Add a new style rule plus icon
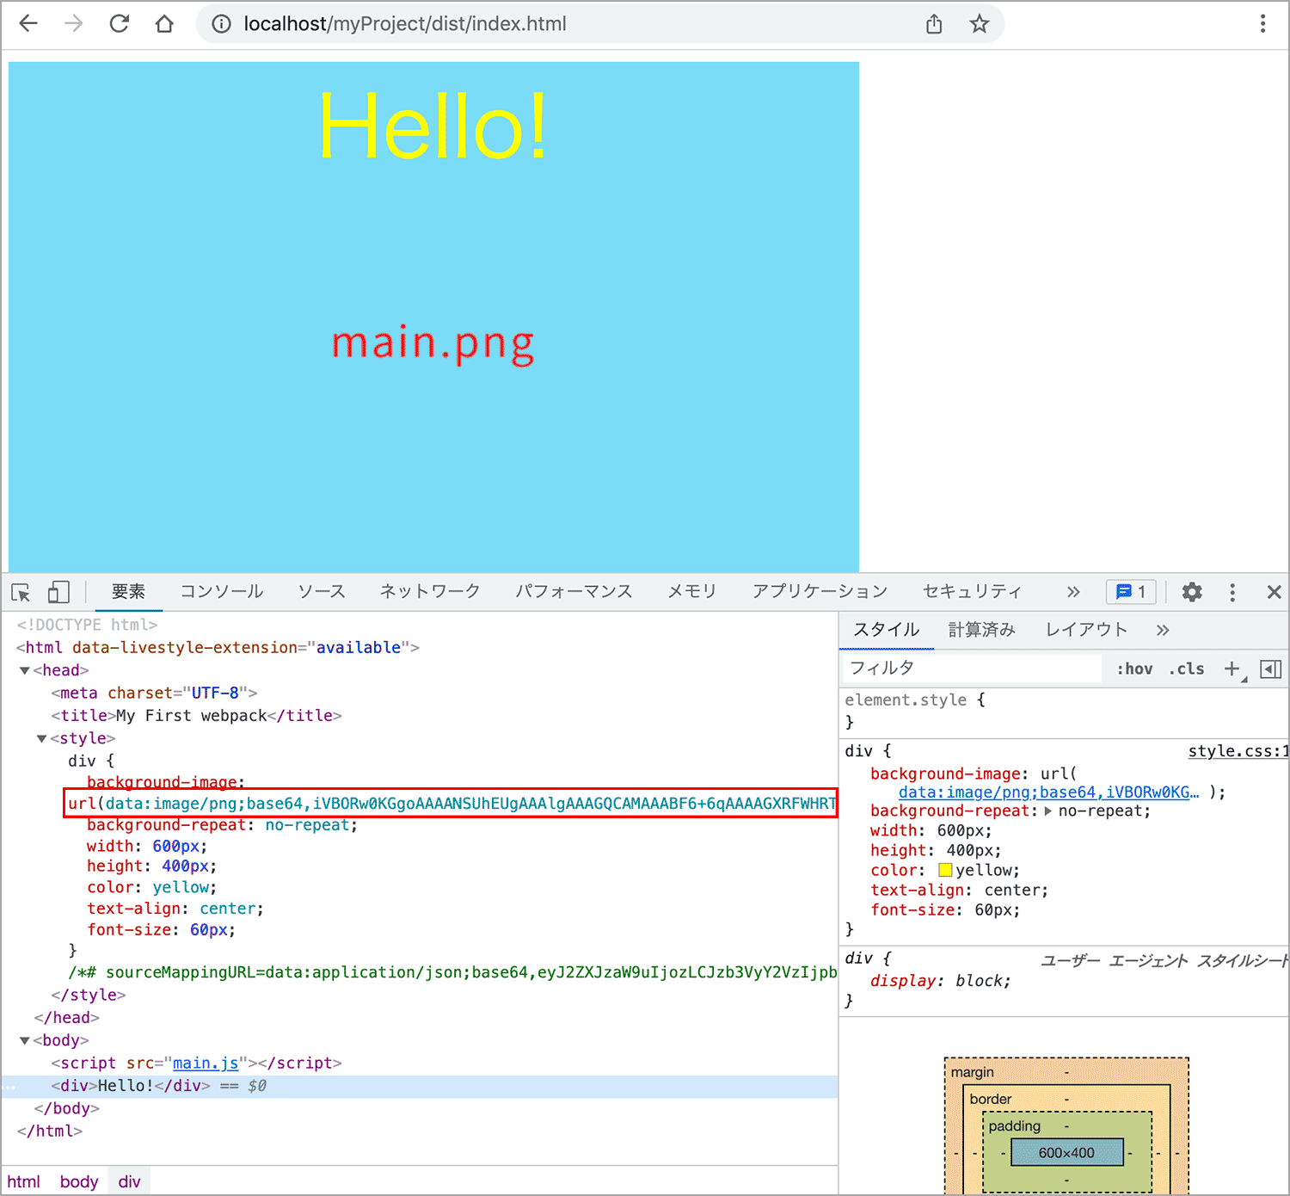The height and width of the screenshot is (1196, 1290). (1232, 669)
